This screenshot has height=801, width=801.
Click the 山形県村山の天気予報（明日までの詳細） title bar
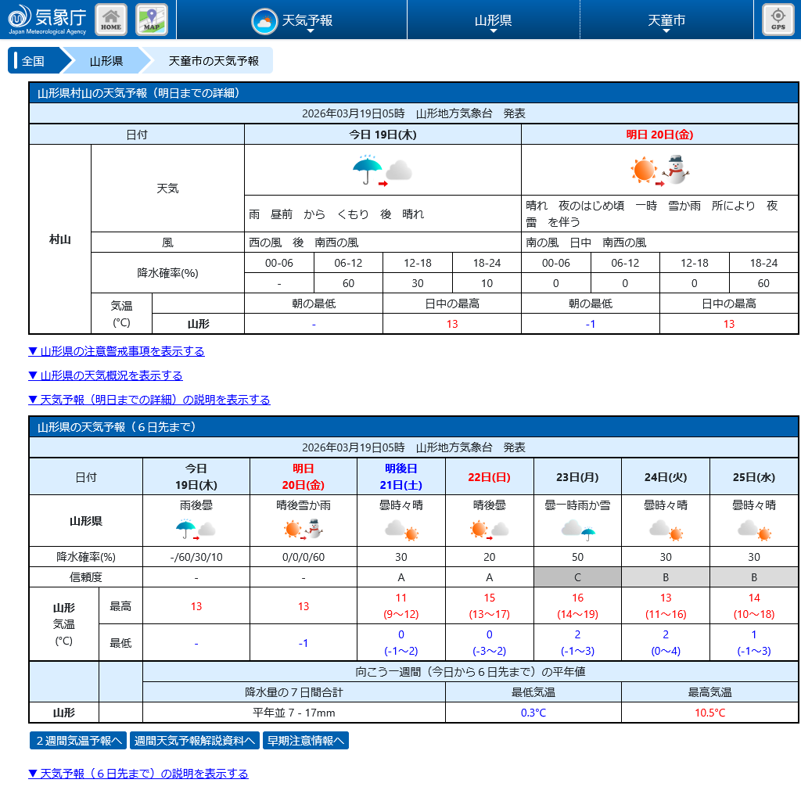(x=414, y=93)
